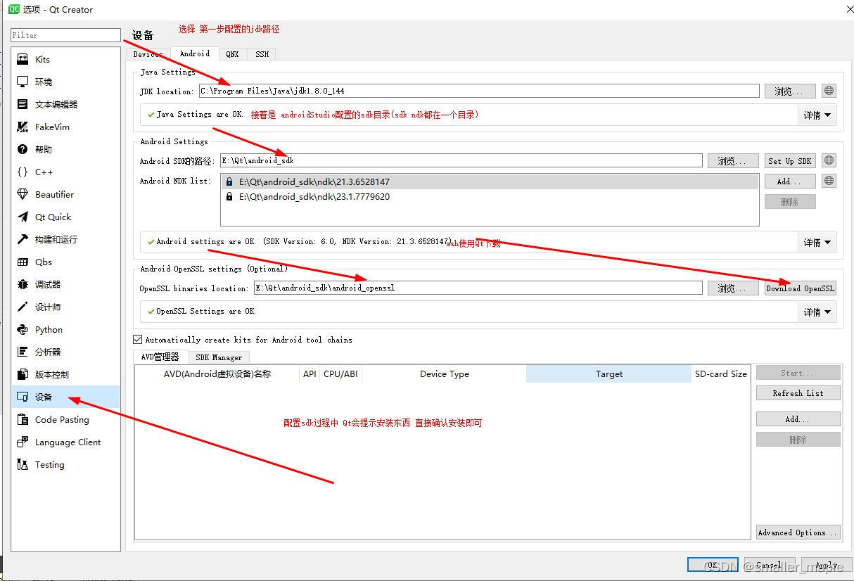The image size is (854, 581).
Task: Open the 构建和运行 hammer icon
Action: pos(23,240)
